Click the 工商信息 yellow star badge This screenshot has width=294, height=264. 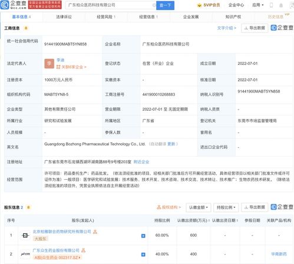(x=26, y=28)
